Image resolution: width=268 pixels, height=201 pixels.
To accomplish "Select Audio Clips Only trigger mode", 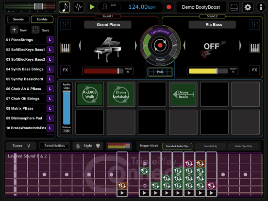I will pos(243,146).
